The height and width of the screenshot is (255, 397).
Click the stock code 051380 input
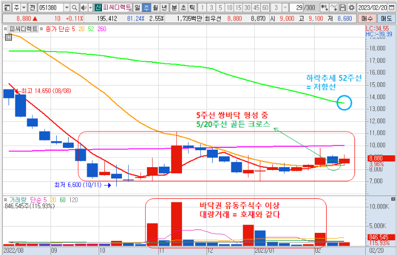pyautogui.click(x=50, y=8)
